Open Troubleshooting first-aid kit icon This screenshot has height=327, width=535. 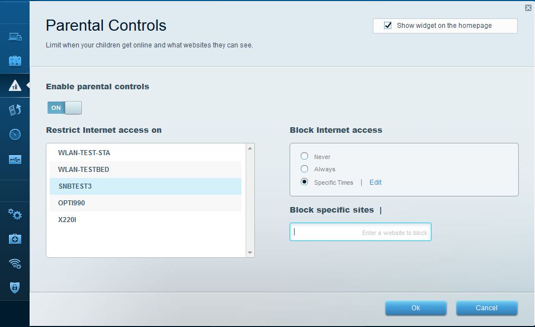(15, 239)
